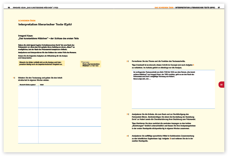Image resolution: width=229 pixels, height=157 pixels.
Task: Select the 'Irmgard Keun:' subheading text
Action: click(x=25, y=35)
